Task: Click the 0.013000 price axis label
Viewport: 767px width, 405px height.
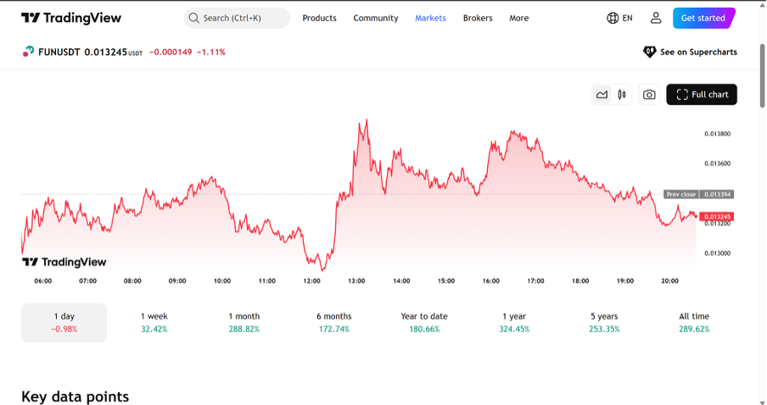Action: pos(718,253)
